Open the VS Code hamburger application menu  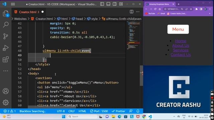click(x=13, y=4)
